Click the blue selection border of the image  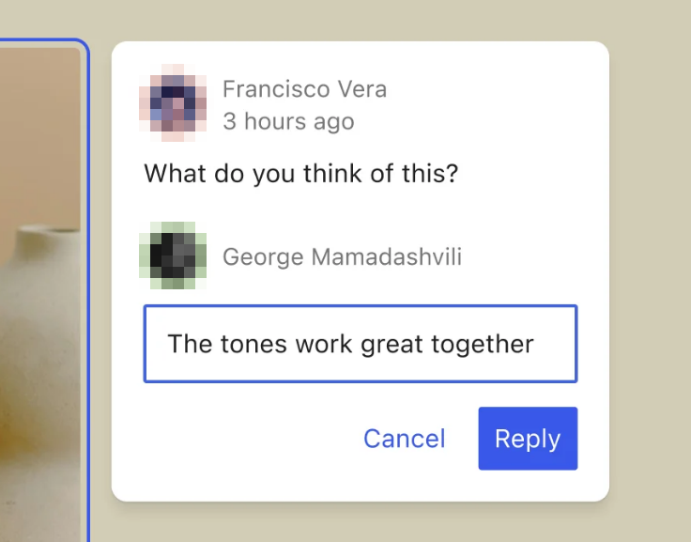(88, 282)
